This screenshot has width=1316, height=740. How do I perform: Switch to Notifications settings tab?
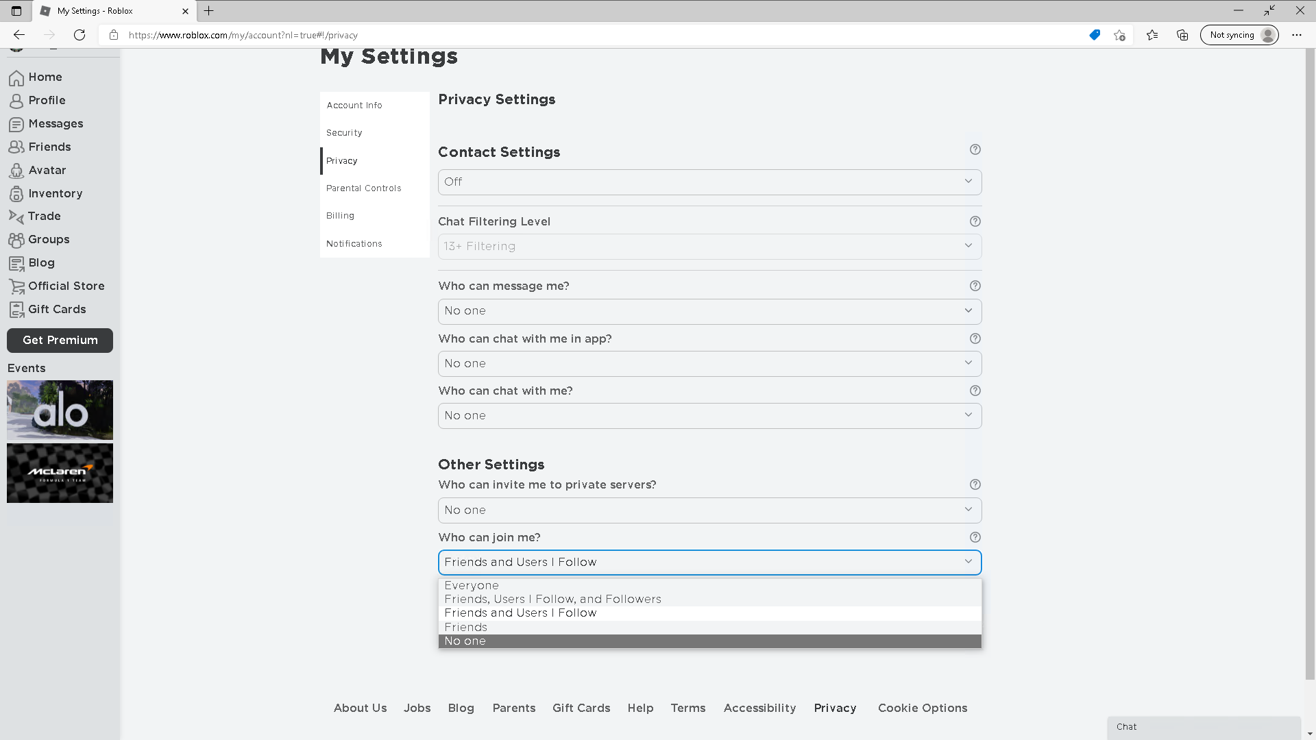374,244
